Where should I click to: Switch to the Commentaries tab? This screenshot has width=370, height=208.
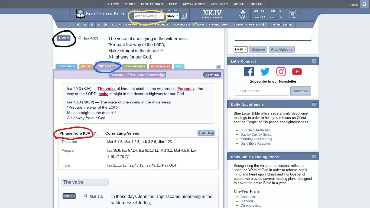[135, 67]
